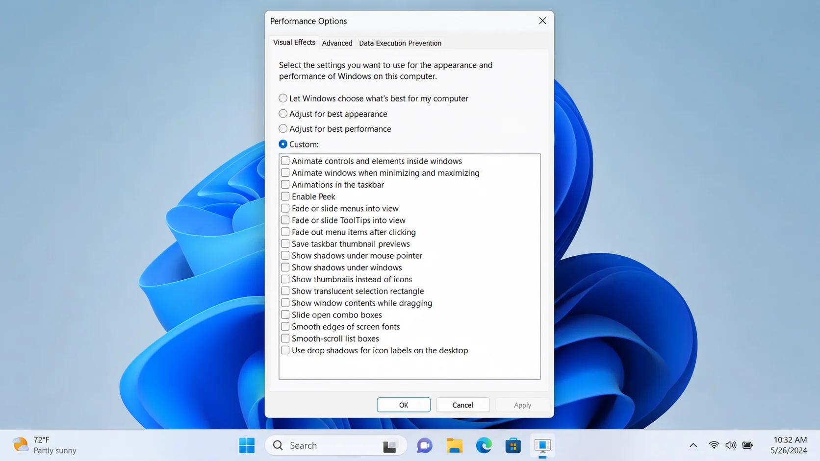The height and width of the screenshot is (461, 820).
Task: Enable Show shadows under windows
Action: click(285, 267)
